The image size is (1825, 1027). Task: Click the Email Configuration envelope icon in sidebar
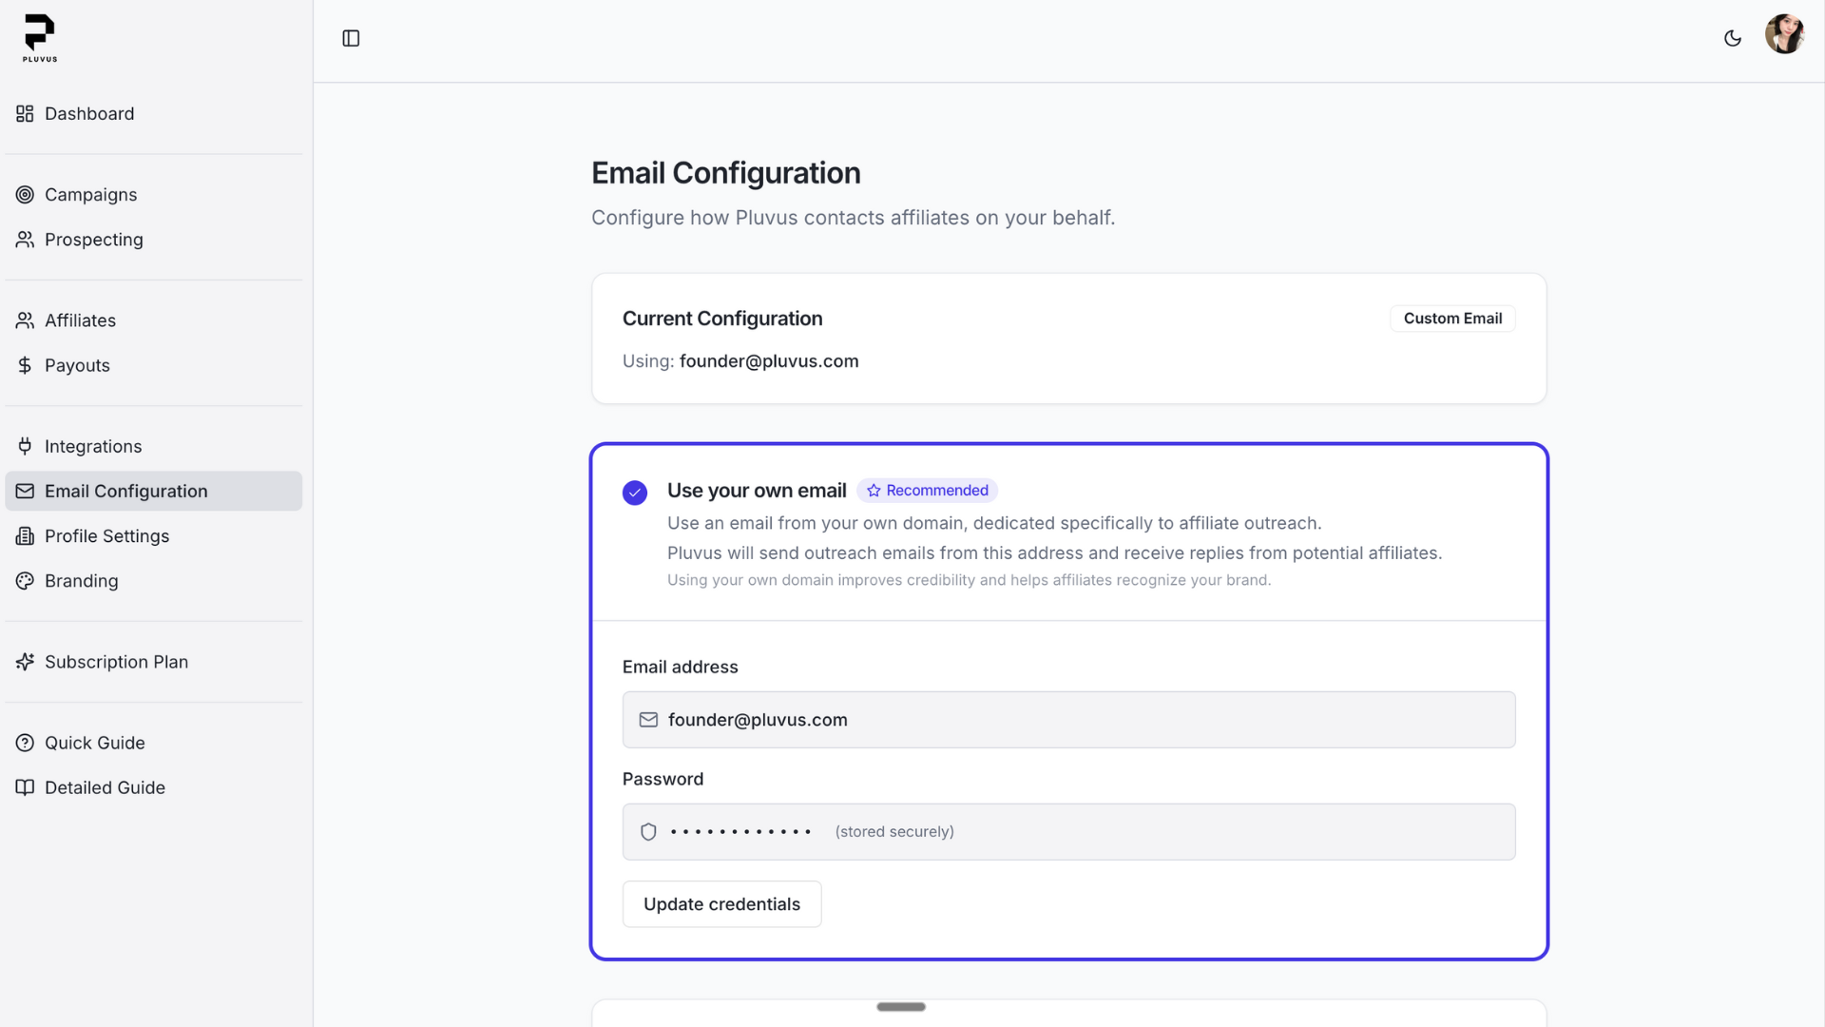point(25,491)
